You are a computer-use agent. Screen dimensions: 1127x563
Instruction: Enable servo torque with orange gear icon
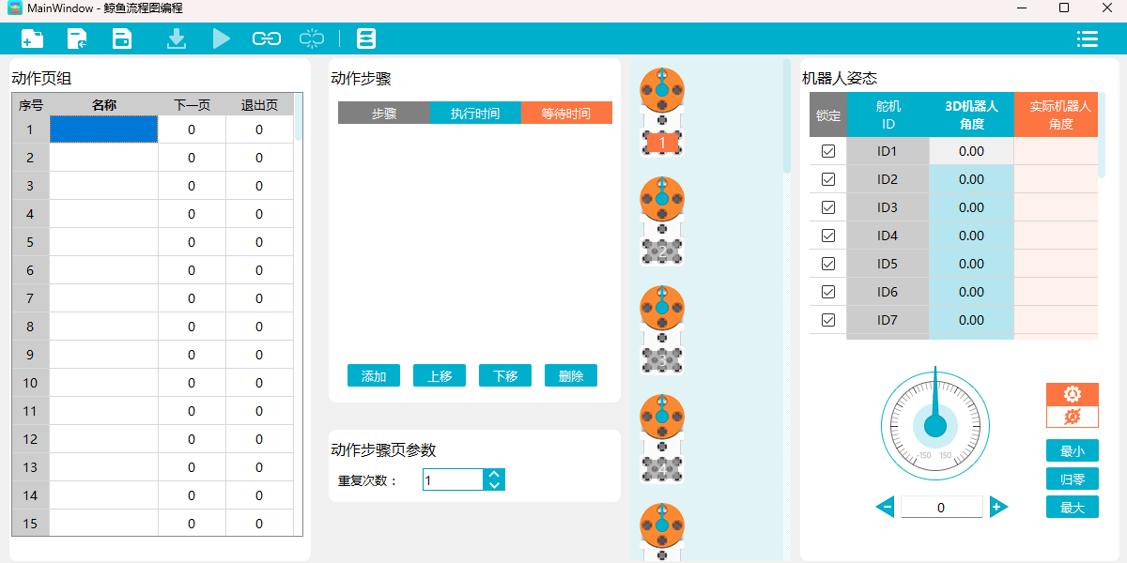(x=1072, y=394)
